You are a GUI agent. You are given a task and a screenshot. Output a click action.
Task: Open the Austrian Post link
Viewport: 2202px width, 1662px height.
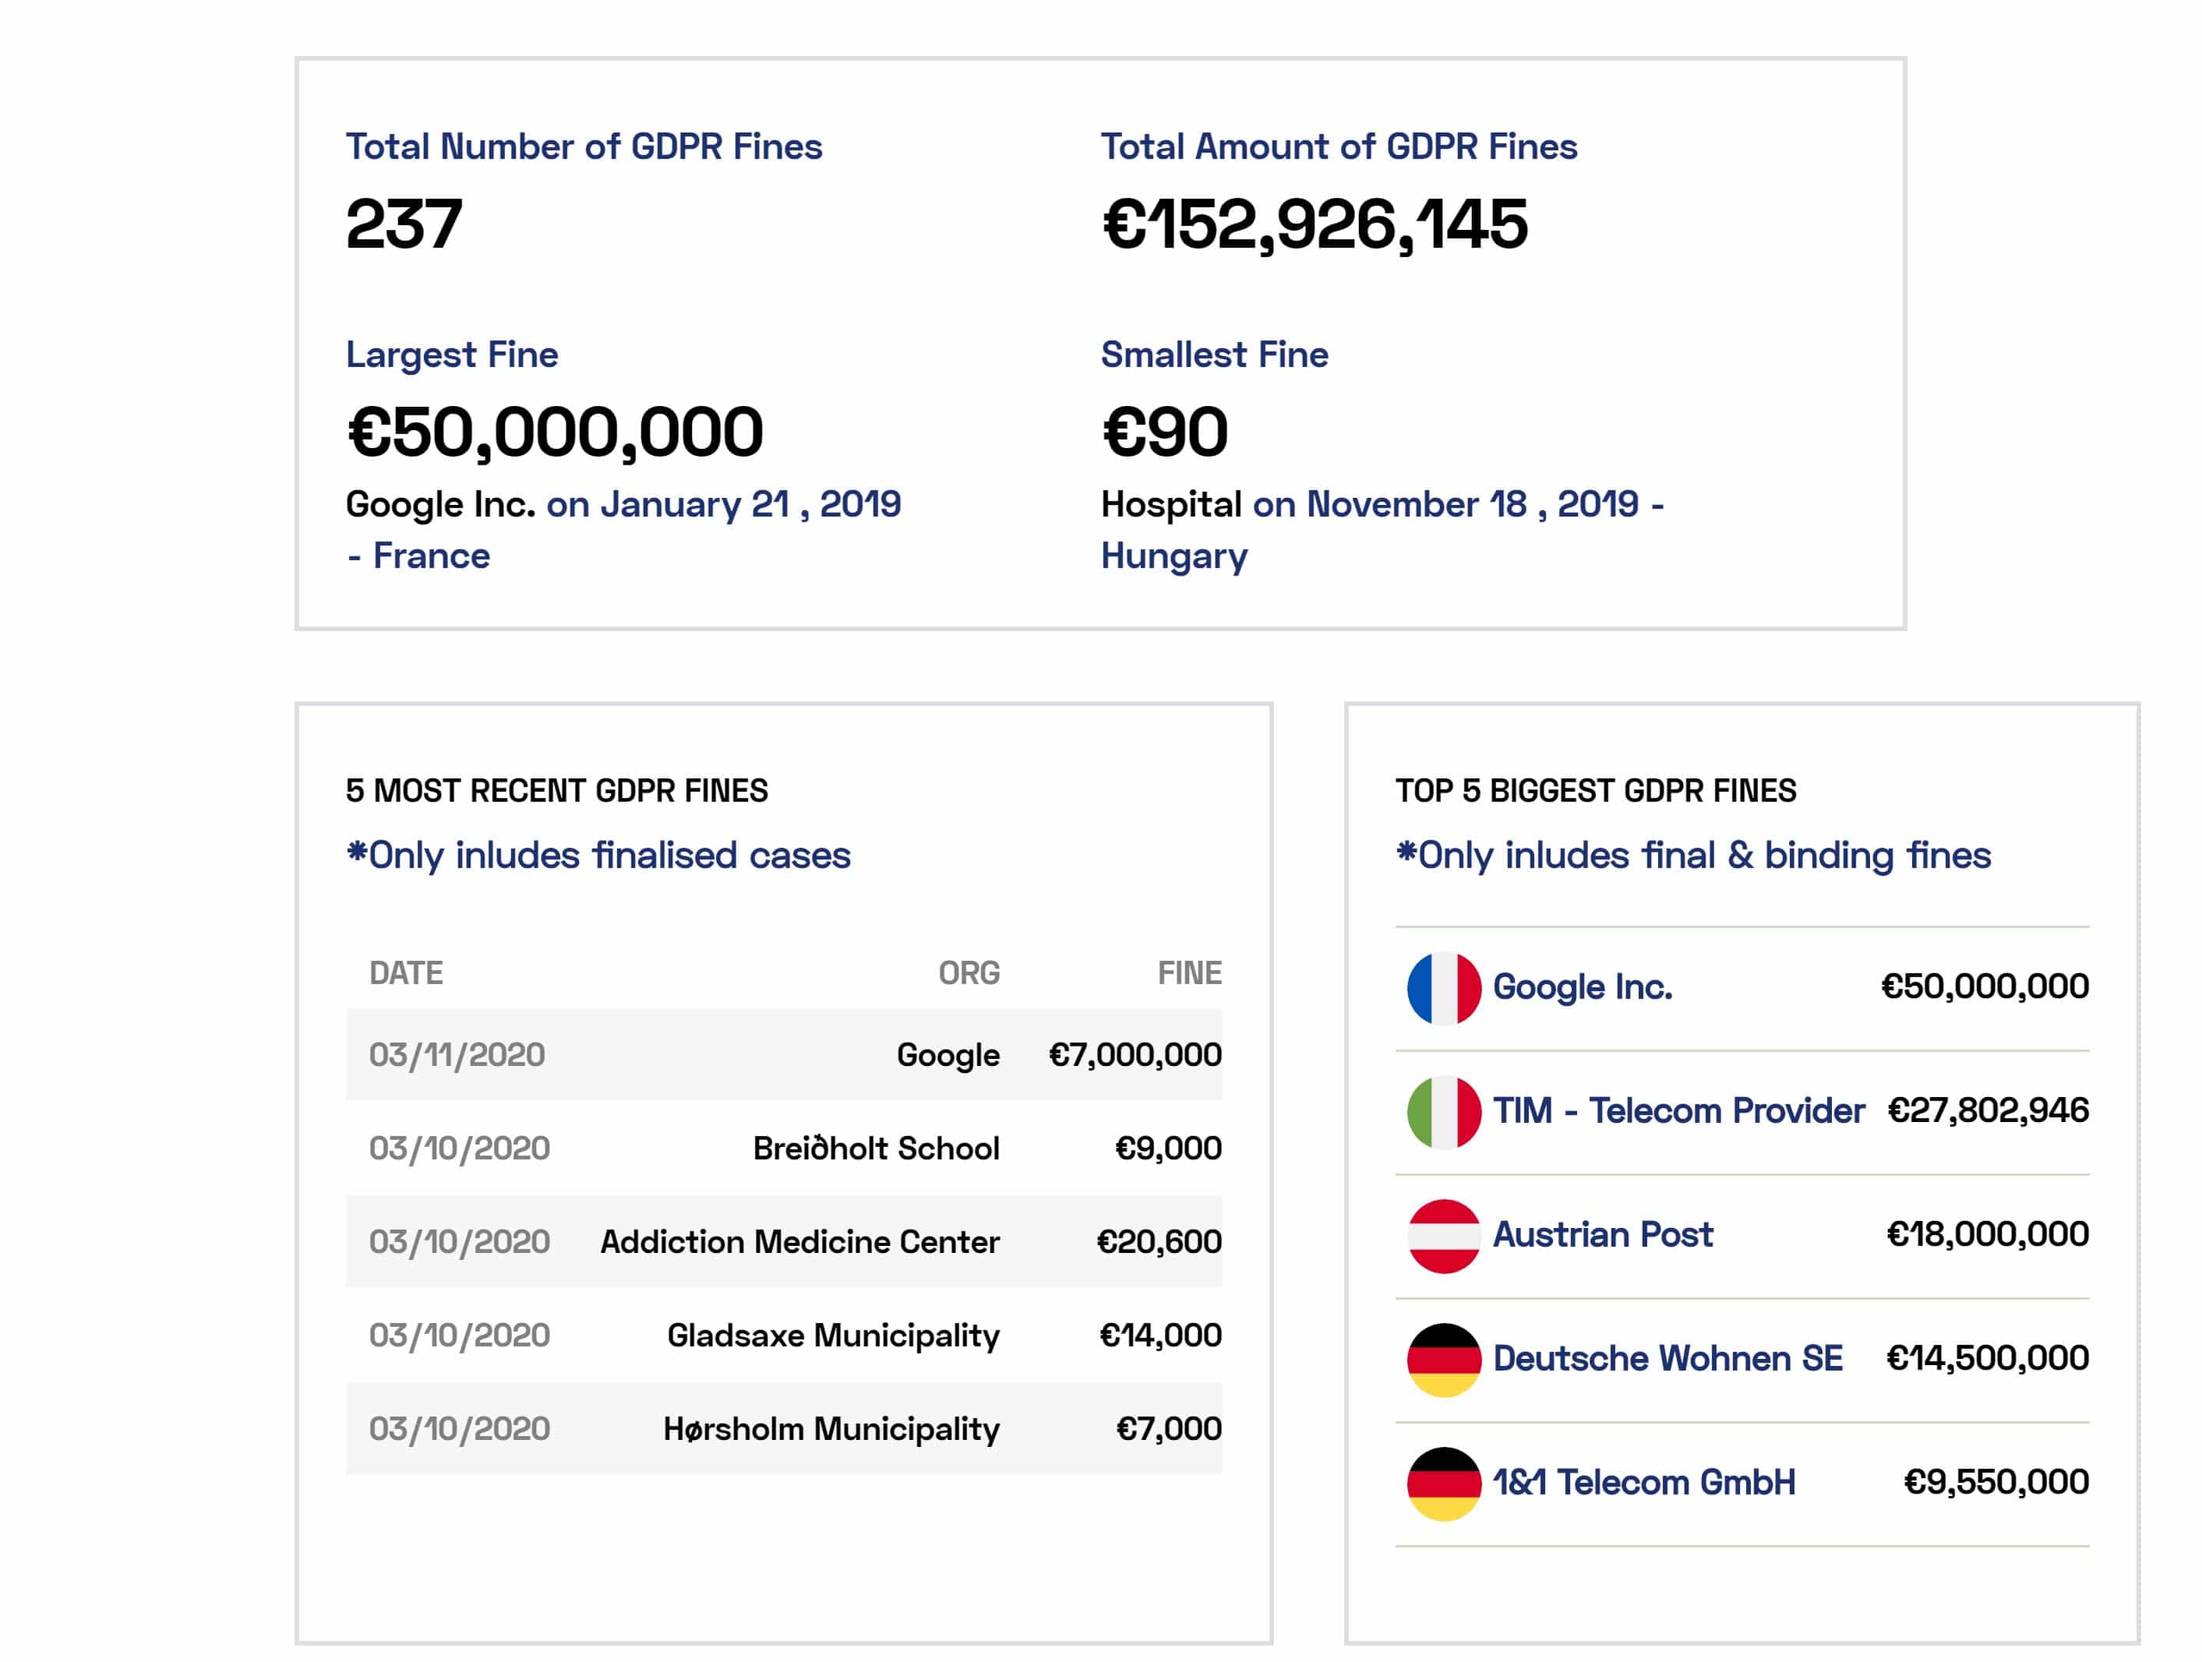pos(1603,1234)
